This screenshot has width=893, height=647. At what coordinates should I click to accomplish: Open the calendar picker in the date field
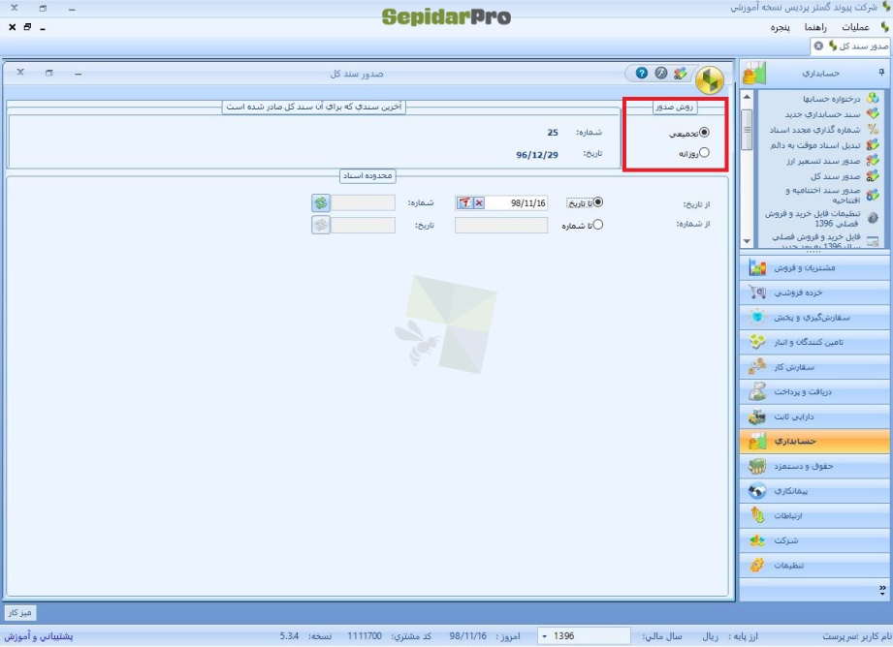tap(465, 203)
